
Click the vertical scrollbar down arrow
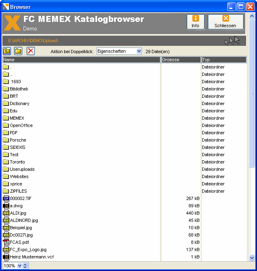tap(252, 258)
